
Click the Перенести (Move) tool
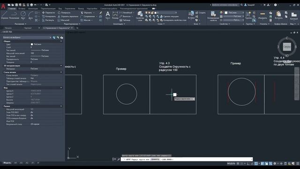pyautogui.click(x=48, y=13)
